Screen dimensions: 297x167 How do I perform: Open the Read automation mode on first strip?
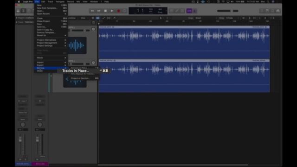pos(23,120)
